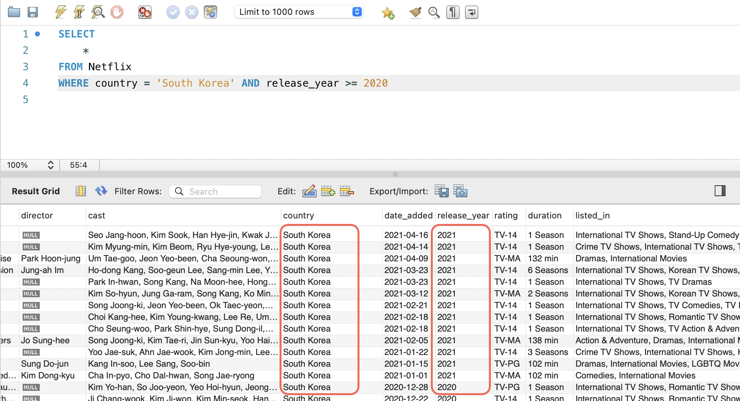Click the 2020 value in the WHERE clause

tap(375, 83)
